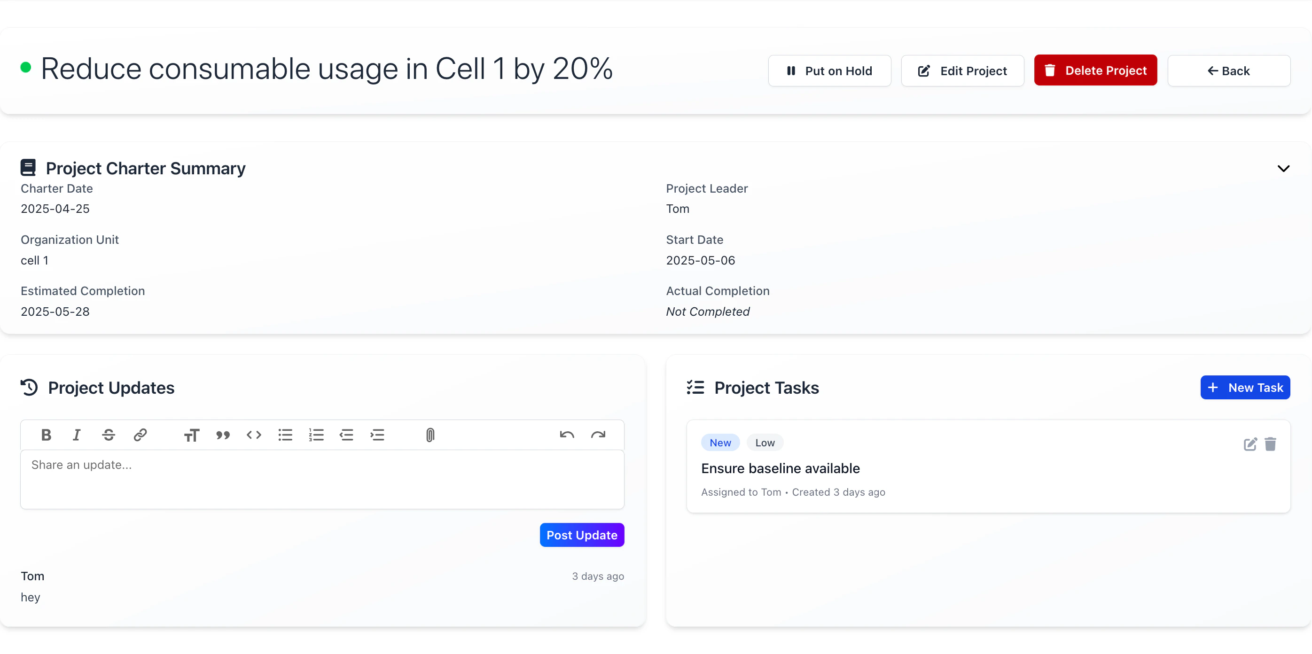
Task: Attach a file to the update
Action: (430, 435)
